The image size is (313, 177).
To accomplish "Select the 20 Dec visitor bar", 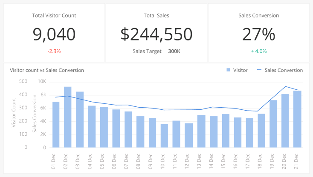I will click(x=285, y=121).
